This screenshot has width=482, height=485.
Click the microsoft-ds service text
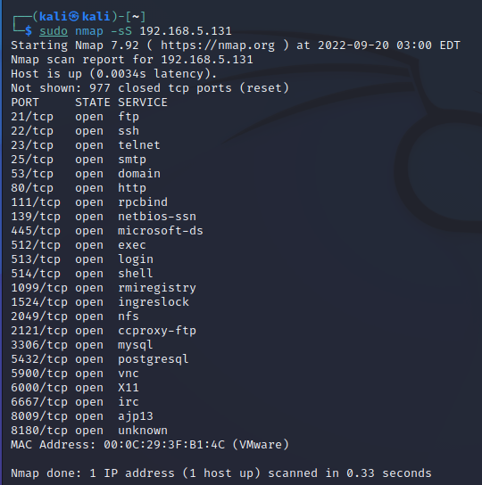[x=161, y=230]
